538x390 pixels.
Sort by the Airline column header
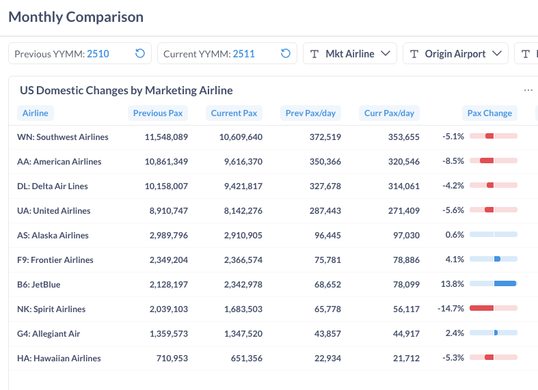(x=36, y=113)
